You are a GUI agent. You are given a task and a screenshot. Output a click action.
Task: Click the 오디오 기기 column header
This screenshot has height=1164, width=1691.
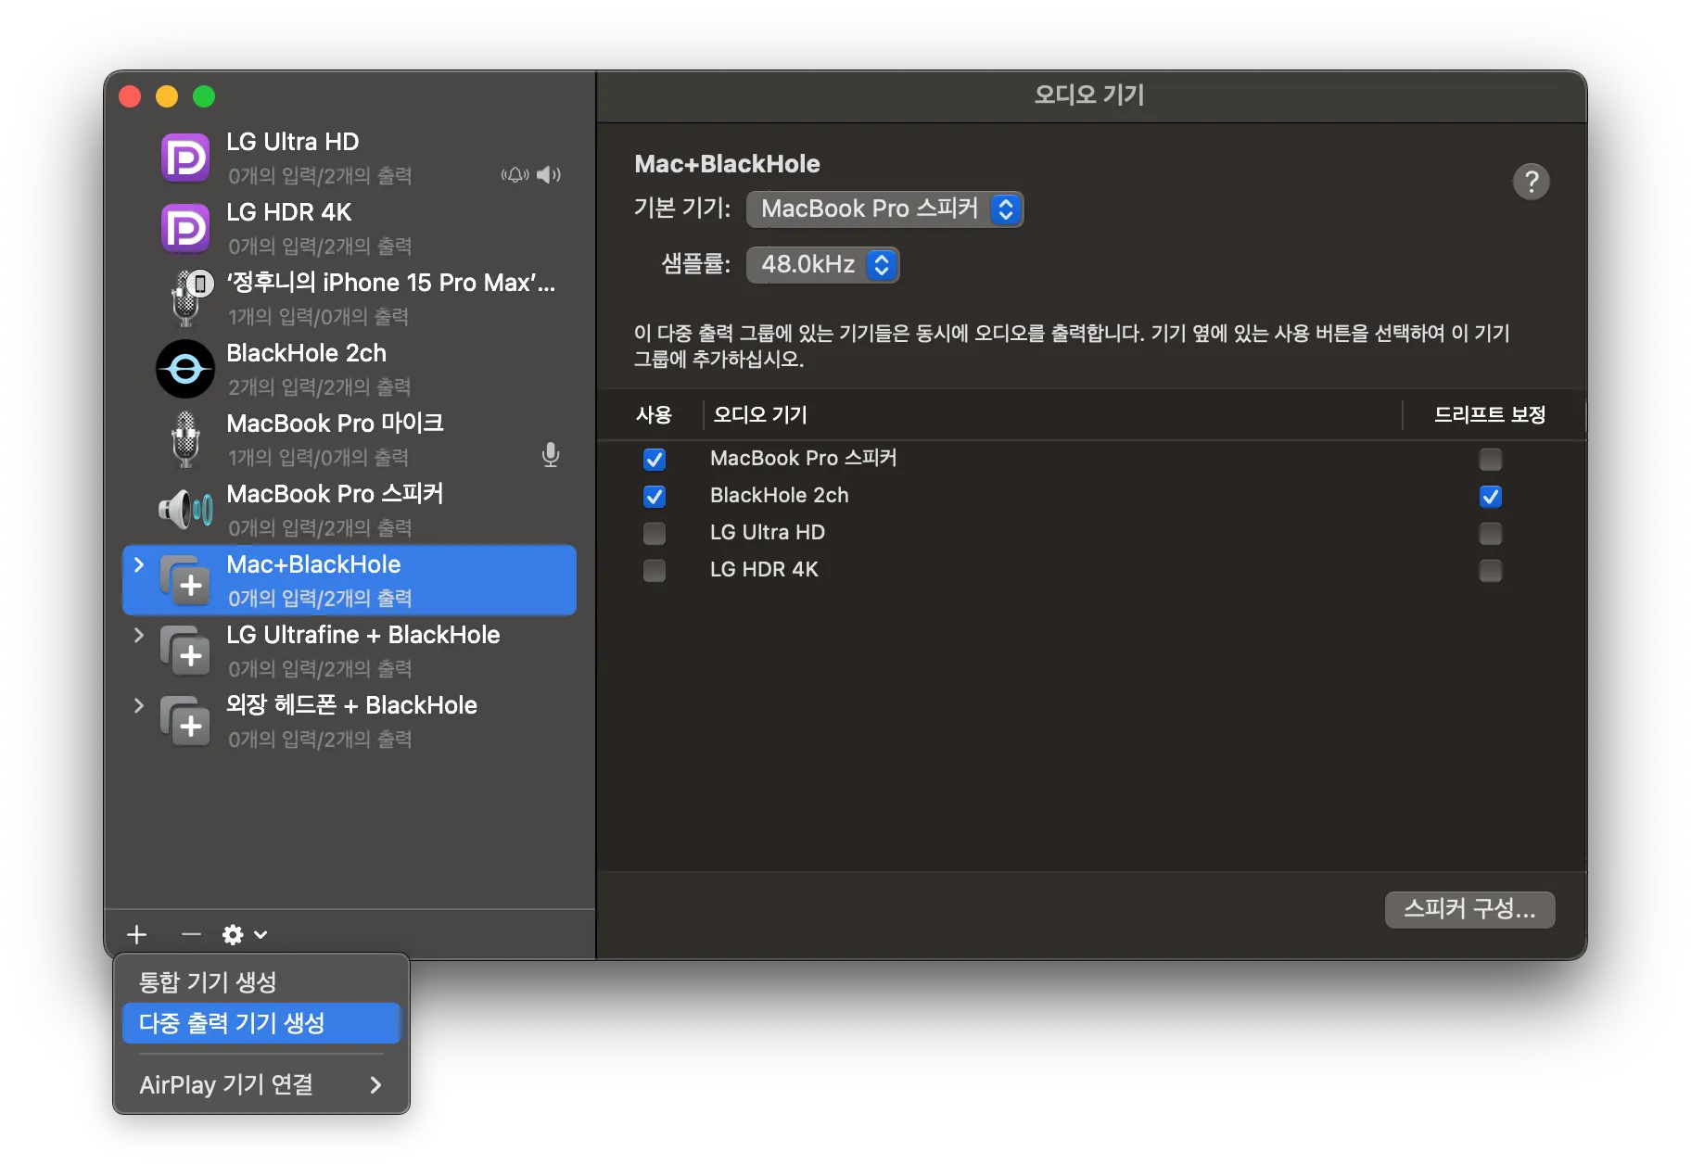coord(760,414)
